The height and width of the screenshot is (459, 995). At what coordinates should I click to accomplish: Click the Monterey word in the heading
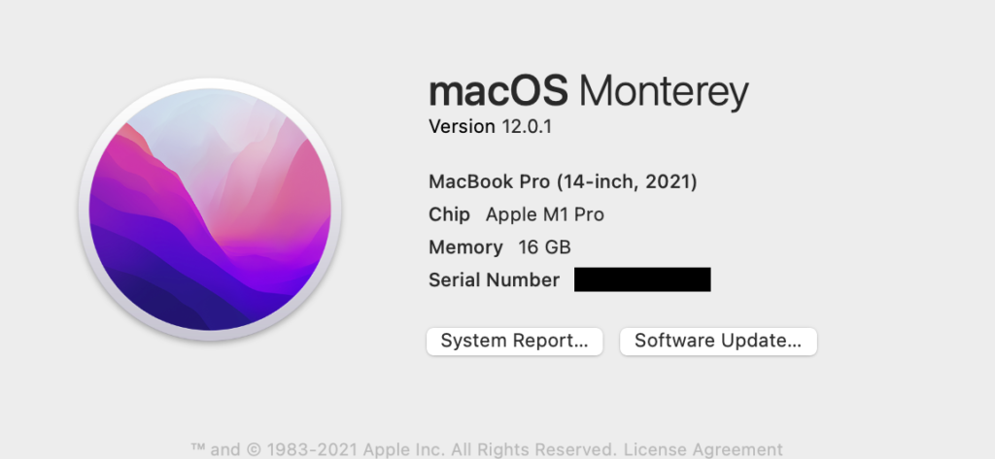(x=664, y=93)
